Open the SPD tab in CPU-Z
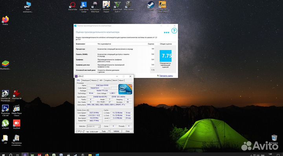283x156 pixels. point(101,80)
